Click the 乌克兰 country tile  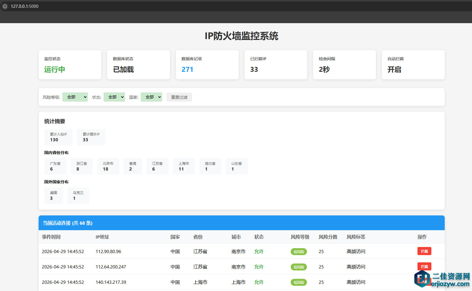click(78, 195)
